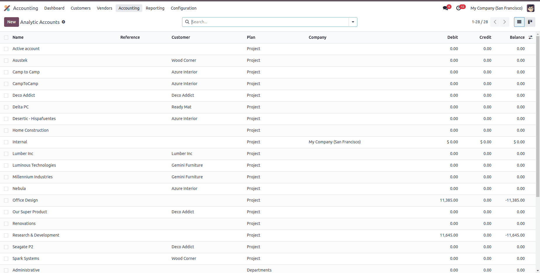Open the optional columns adjust icon
This screenshot has width=540, height=273.
(x=531, y=37)
